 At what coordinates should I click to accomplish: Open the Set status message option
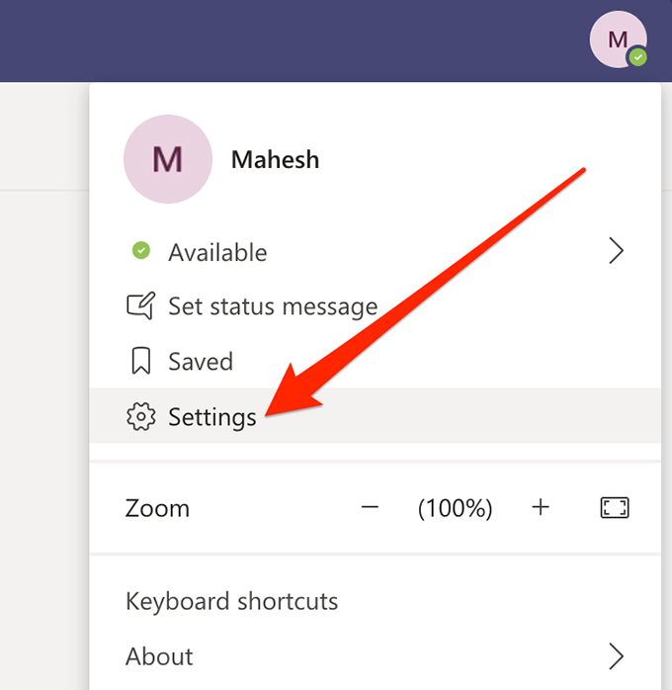273,306
